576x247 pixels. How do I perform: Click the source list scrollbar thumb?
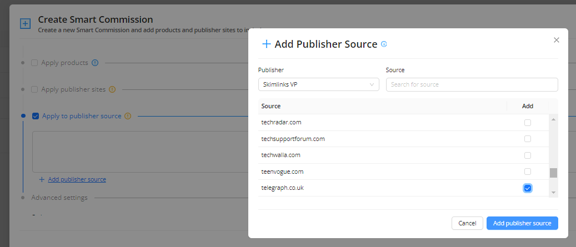[553, 173]
